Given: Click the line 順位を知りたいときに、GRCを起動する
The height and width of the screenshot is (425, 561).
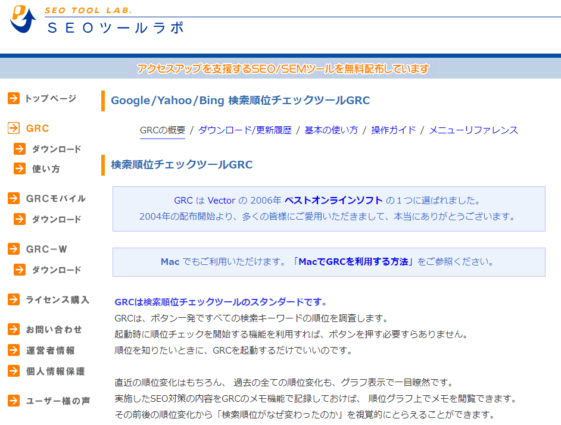Looking at the screenshot, I should click(x=233, y=350).
